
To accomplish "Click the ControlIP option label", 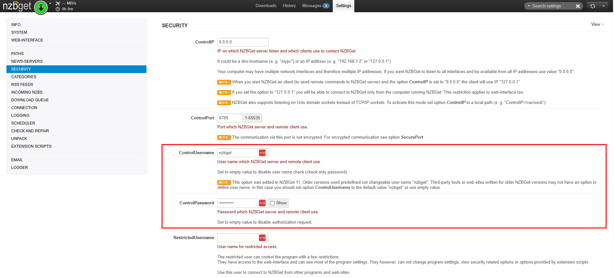I will 205,42.
